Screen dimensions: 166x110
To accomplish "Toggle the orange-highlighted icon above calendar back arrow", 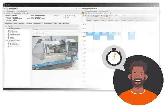I will point(83,13).
